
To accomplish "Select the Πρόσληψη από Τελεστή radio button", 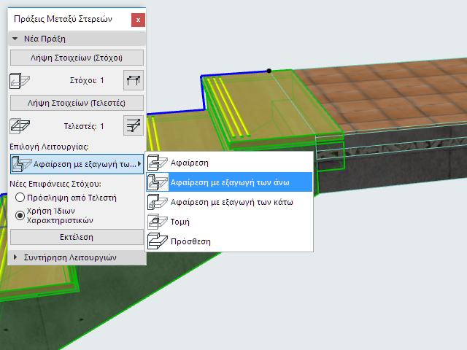I will coord(20,198).
